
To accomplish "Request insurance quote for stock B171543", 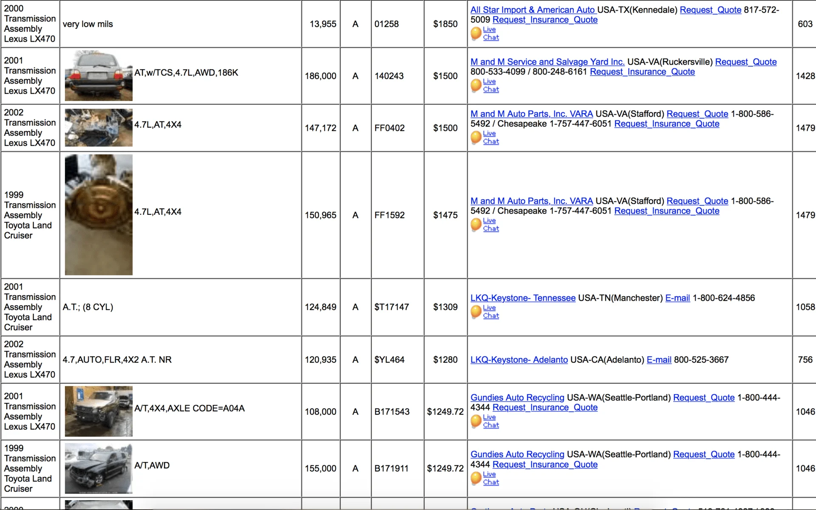I will pos(545,407).
